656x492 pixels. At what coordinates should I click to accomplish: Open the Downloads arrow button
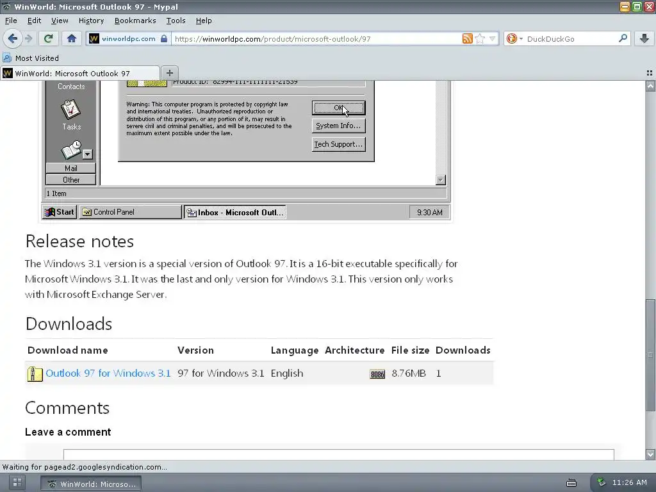click(x=644, y=39)
